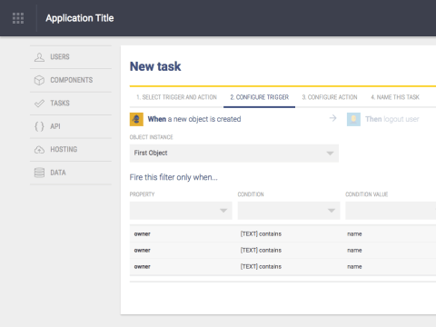Open the Condition dropdown
The width and height of the screenshot is (436, 327).
point(289,211)
